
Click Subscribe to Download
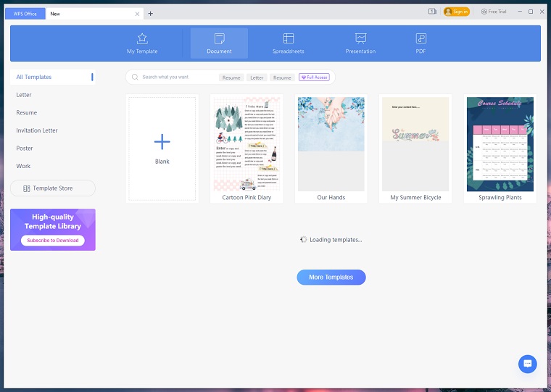click(53, 241)
